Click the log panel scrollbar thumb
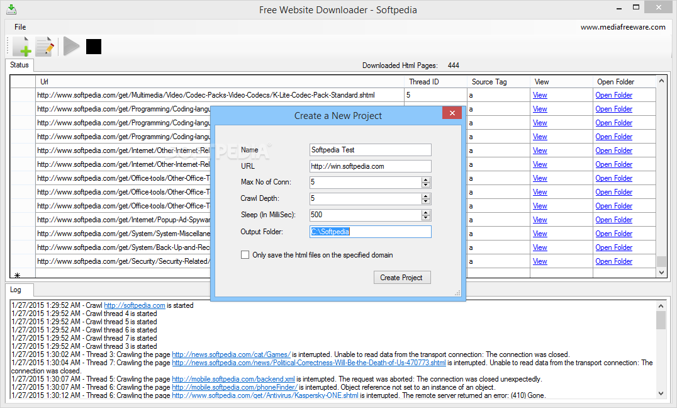The height and width of the screenshot is (408, 677). coord(661,320)
